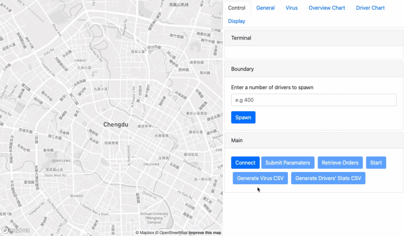Click the Chengdu label on the map
This screenshot has width=404, height=236.
[x=116, y=124]
